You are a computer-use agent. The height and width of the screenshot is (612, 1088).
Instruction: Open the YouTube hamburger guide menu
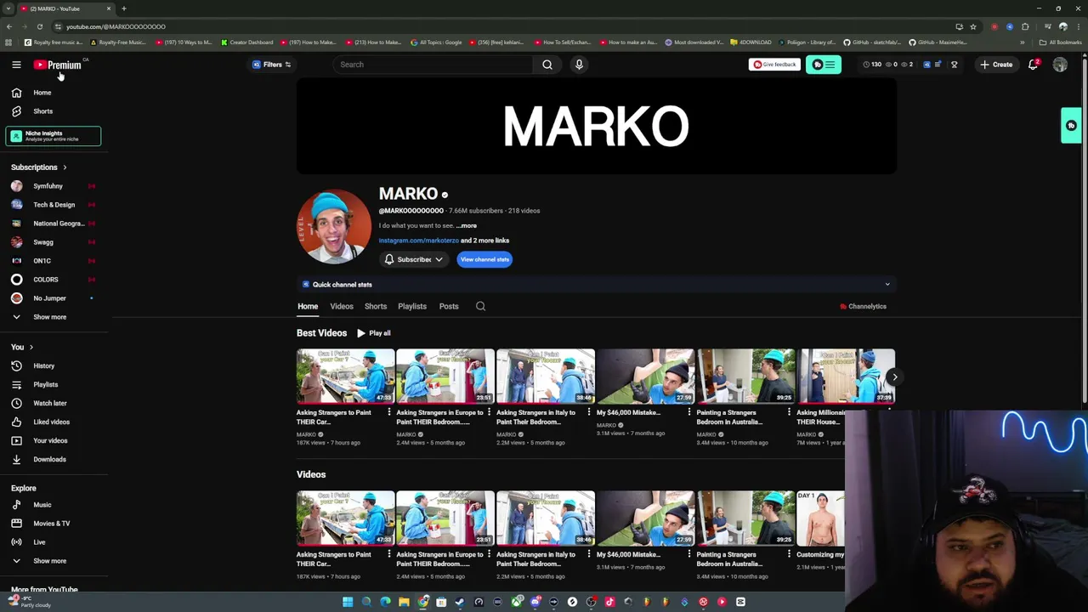16,65
